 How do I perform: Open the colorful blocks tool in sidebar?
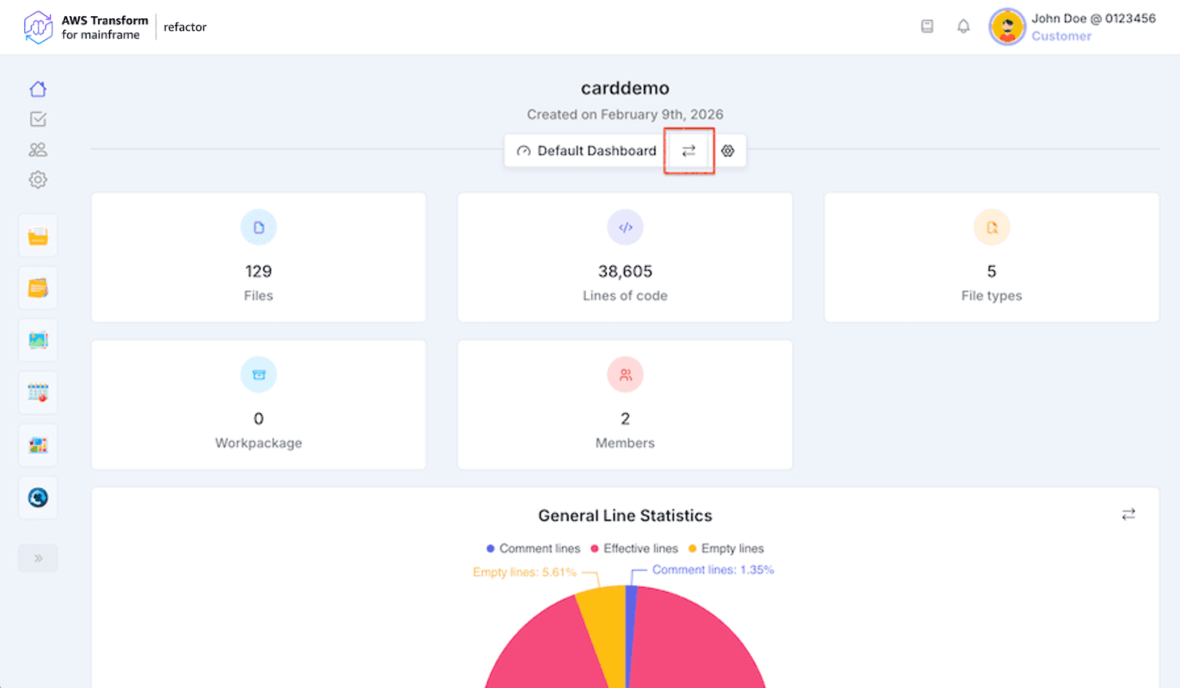click(x=38, y=445)
